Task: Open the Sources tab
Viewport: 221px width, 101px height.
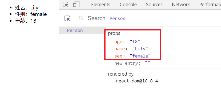Action: [154, 5]
